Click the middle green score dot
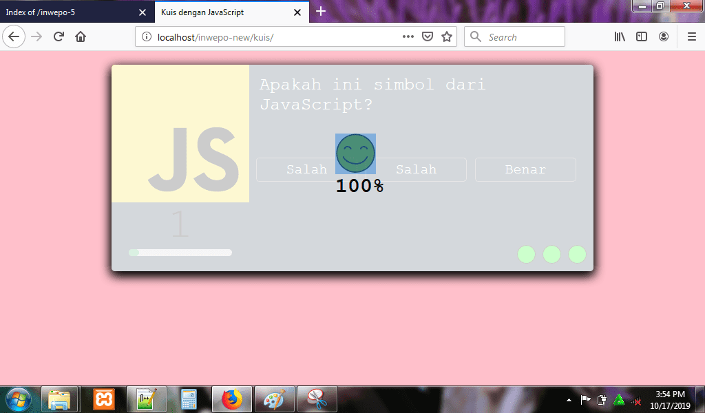Image resolution: width=705 pixels, height=413 pixels. point(551,255)
